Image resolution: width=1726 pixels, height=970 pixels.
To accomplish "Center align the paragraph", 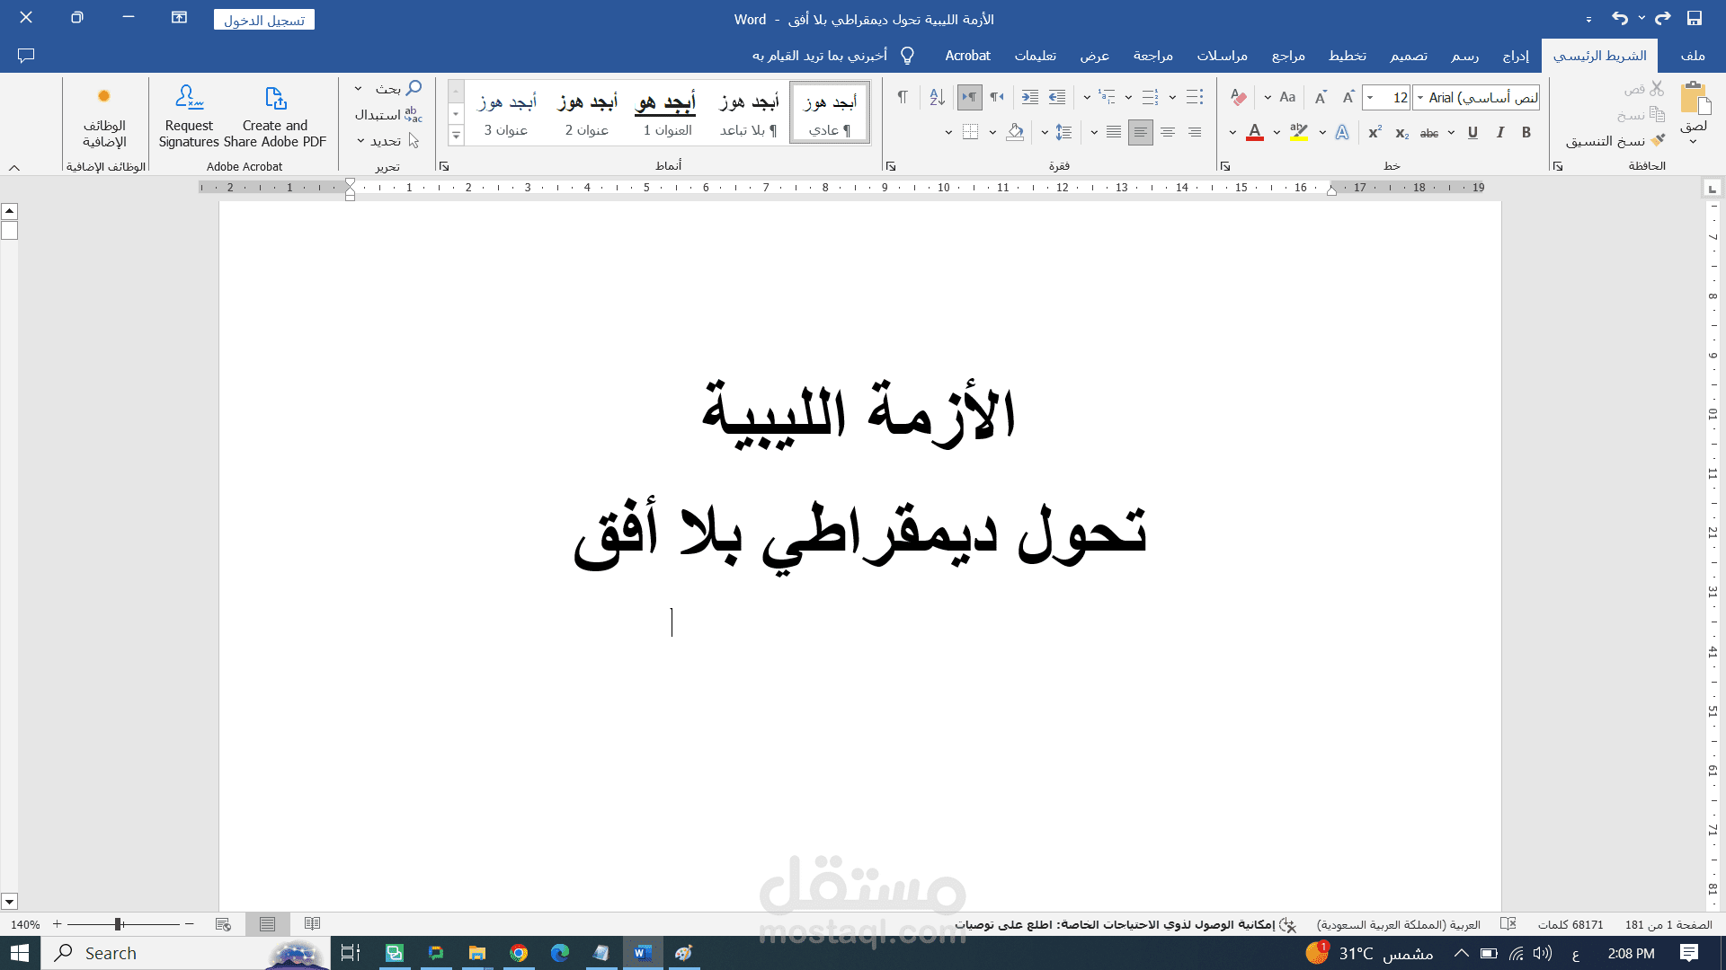I will (1168, 132).
